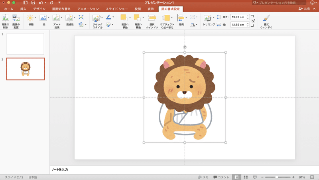Viewport: 319px width, 180px height.
Task: Expand the Quick Styles dropdown arrow
Action: pyautogui.click(x=102, y=18)
